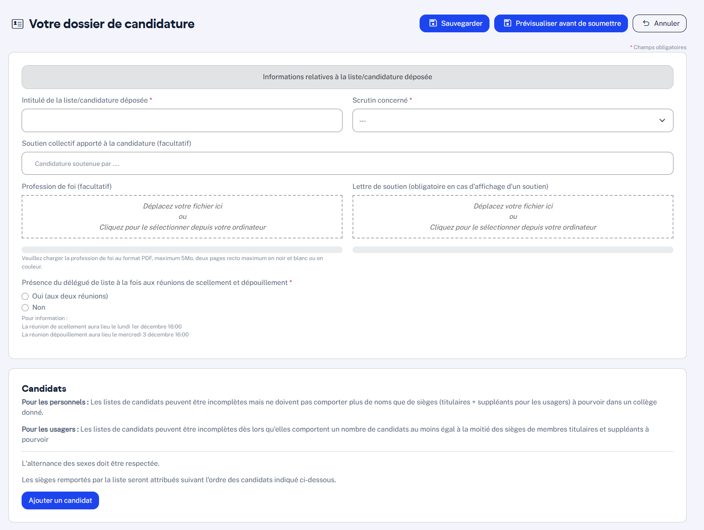The image size is (704, 530).
Task: Click the undo arrow icon in Annuler
Action: point(646,23)
